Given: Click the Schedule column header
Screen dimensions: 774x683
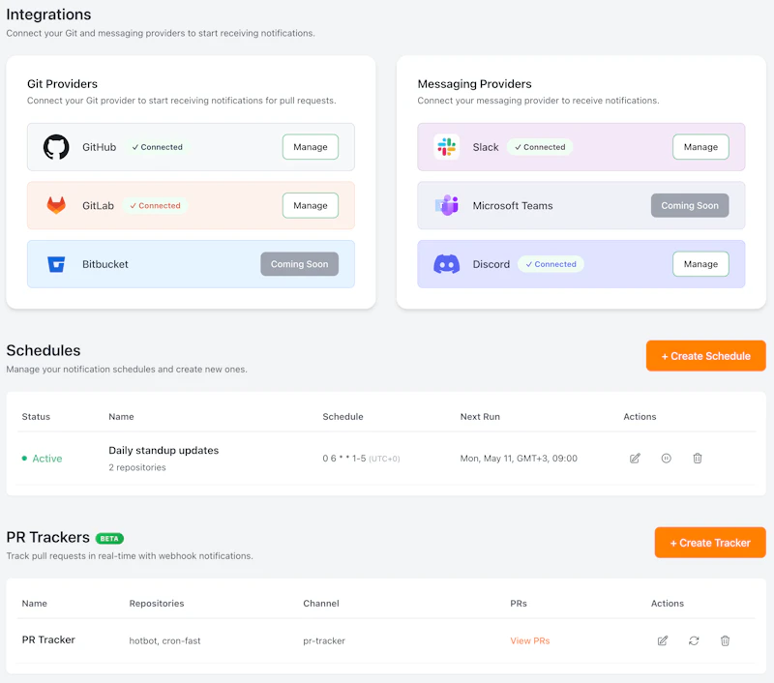Looking at the screenshot, I should click(342, 417).
